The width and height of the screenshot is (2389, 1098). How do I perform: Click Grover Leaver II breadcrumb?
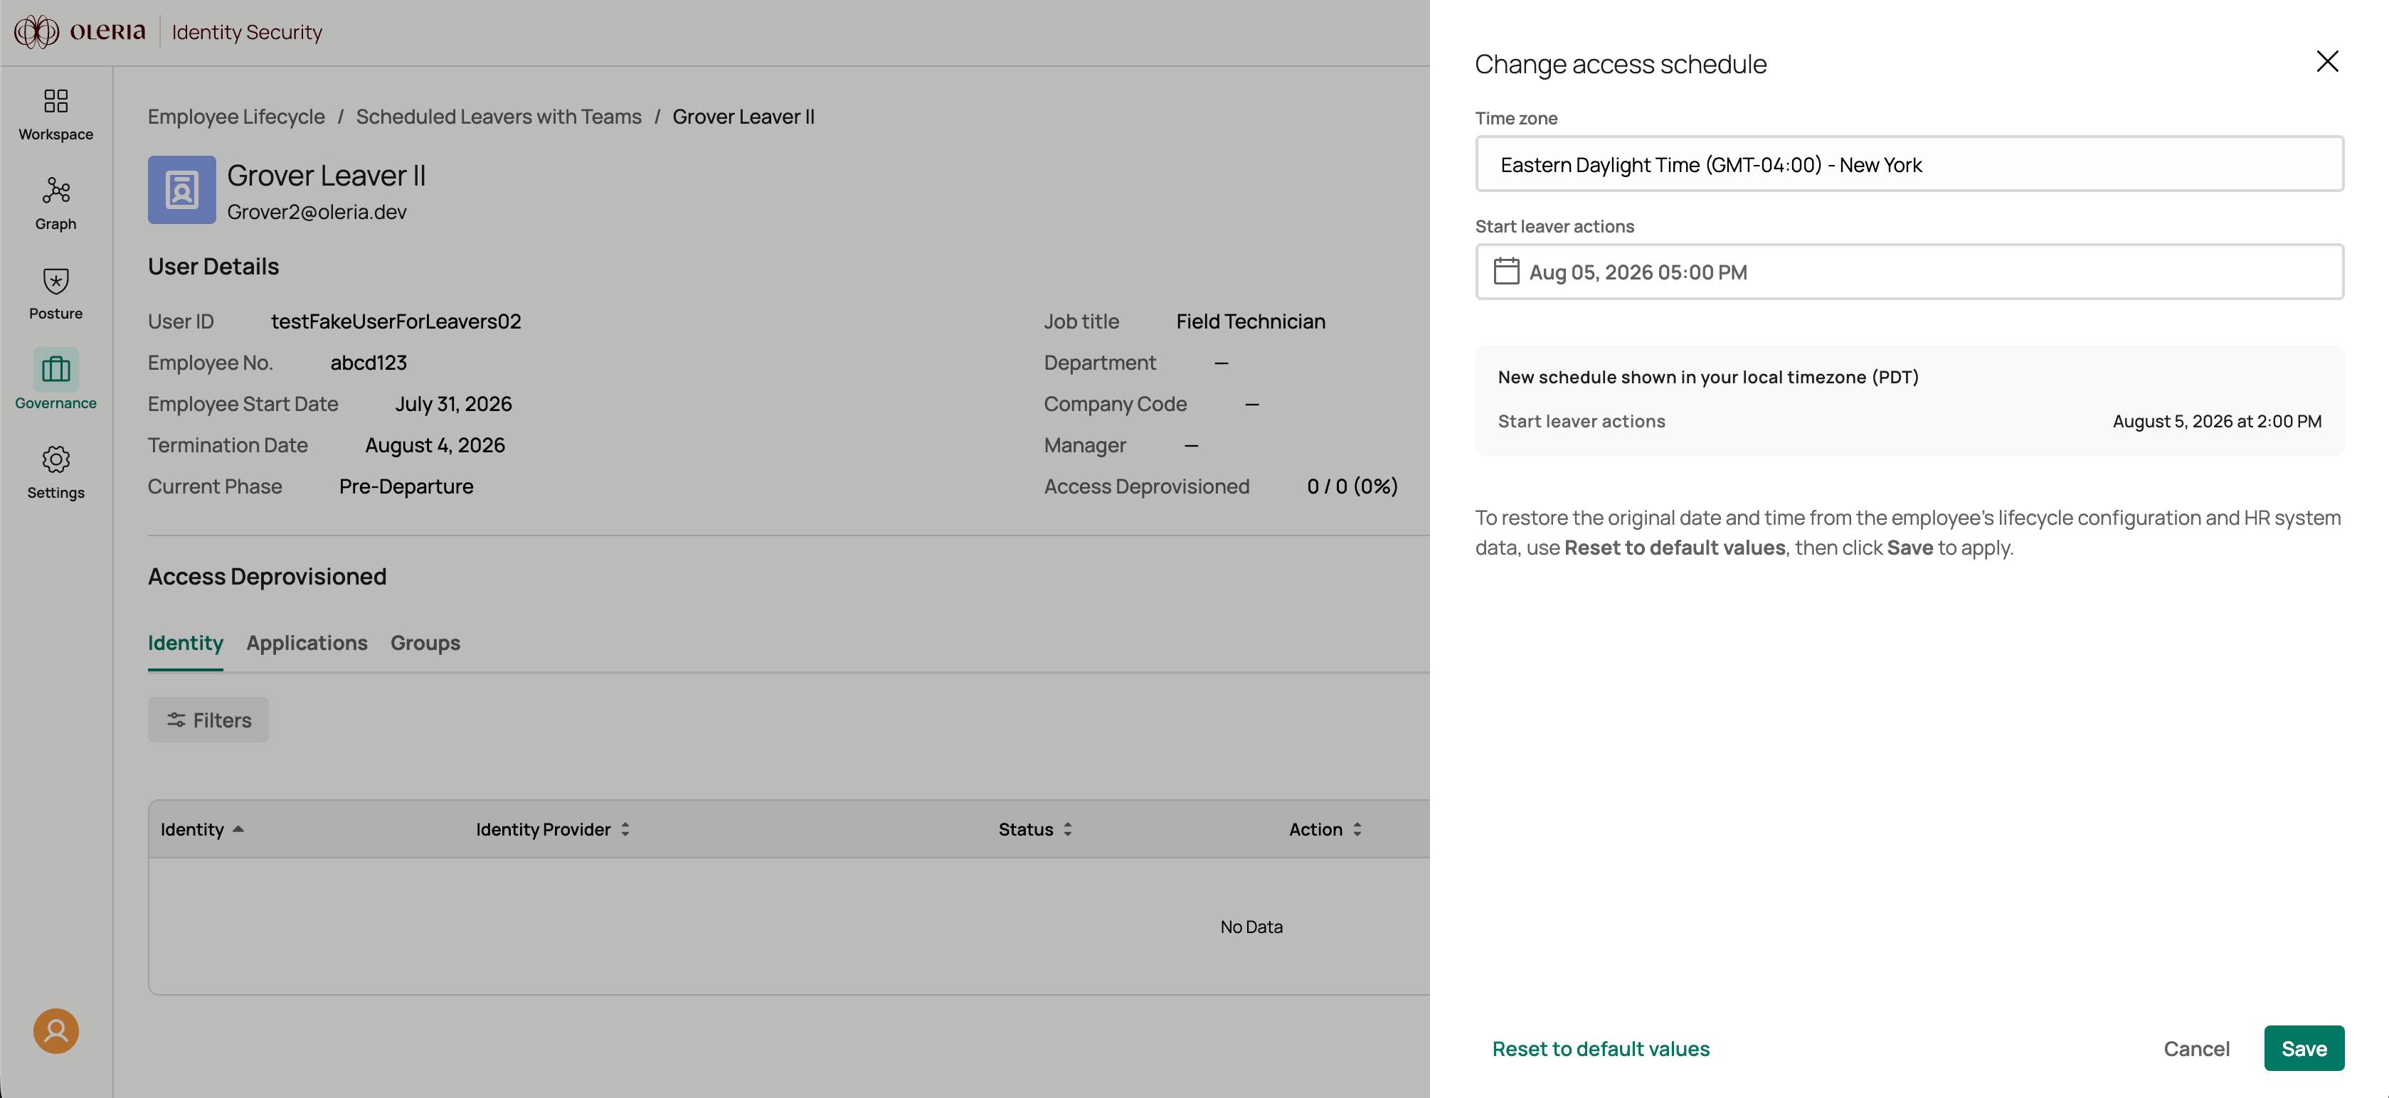[743, 117]
